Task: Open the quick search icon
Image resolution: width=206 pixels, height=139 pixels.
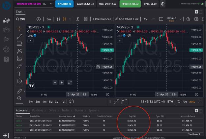Action: (188, 19)
